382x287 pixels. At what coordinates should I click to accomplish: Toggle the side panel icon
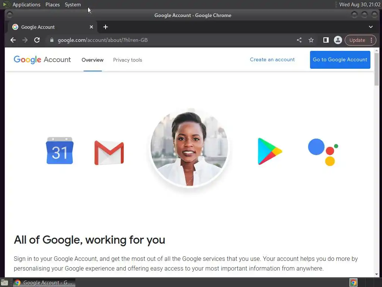pyautogui.click(x=326, y=40)
